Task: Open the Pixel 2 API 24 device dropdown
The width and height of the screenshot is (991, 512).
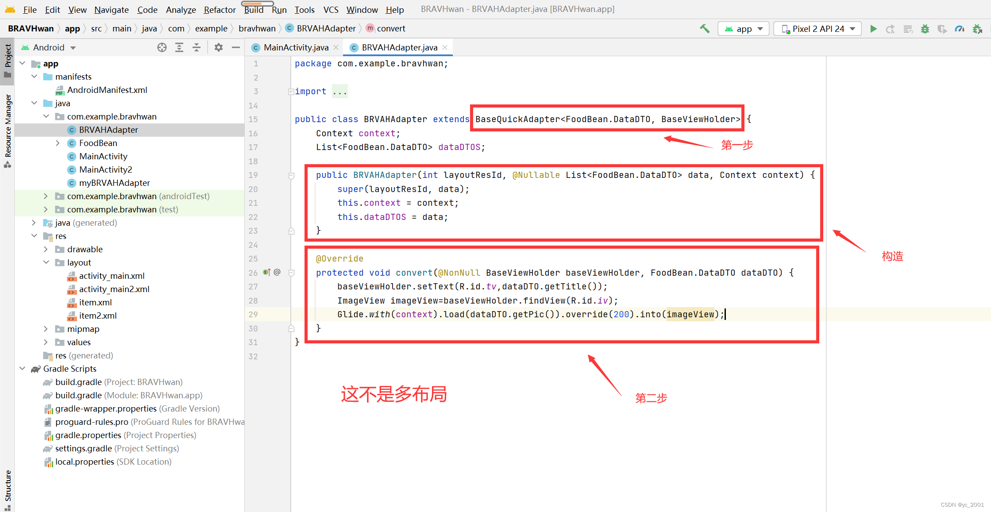Action: [x=818, y=29]
